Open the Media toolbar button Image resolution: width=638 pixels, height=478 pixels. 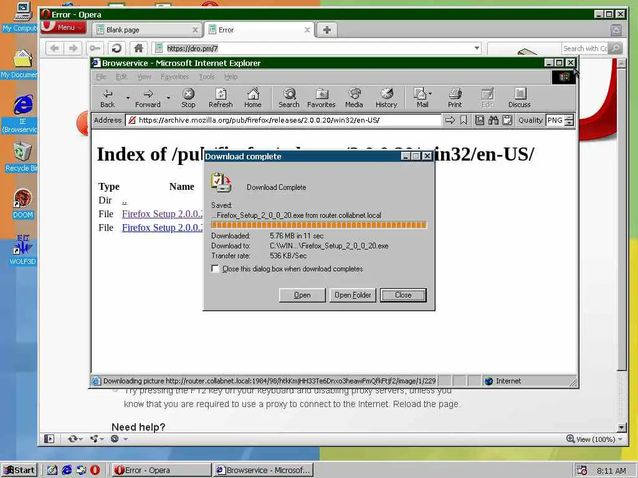[x=354, y=98]
